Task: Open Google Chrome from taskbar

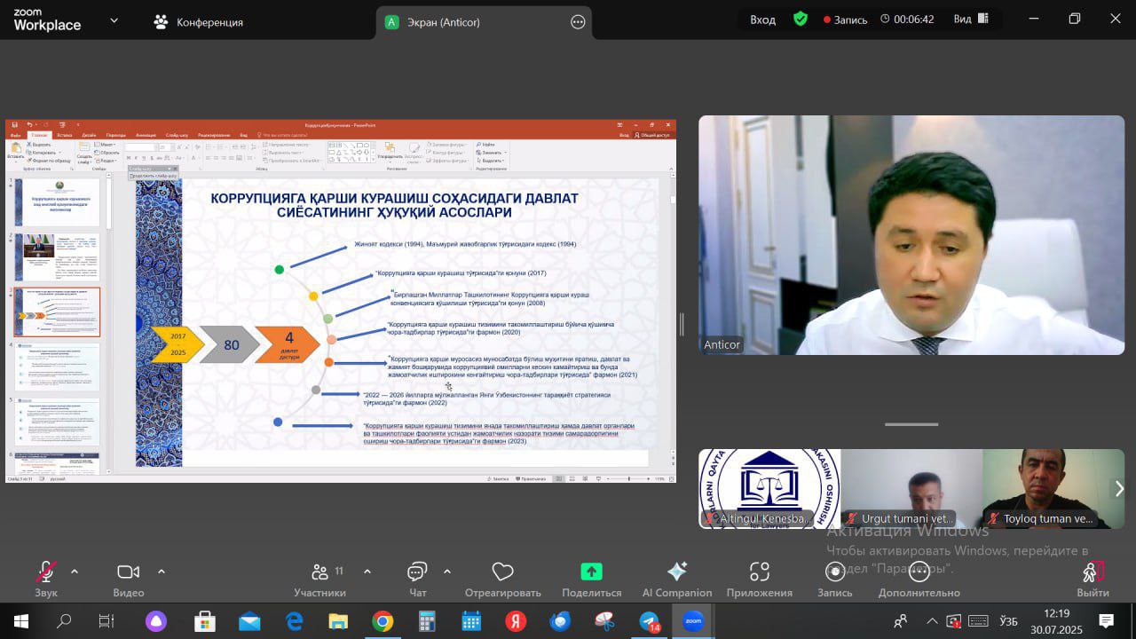Action: [x=383, y=621]
